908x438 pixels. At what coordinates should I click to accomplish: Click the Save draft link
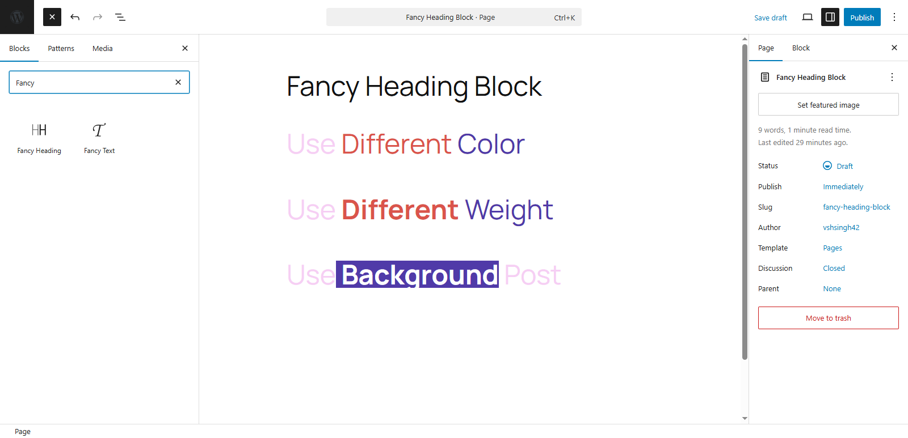click(770, 18)
